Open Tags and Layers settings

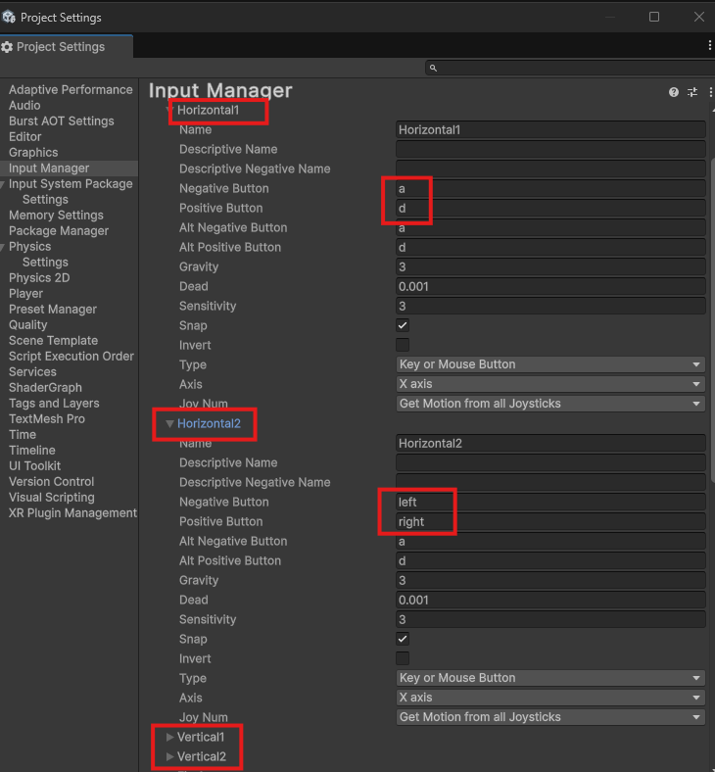pyautogui.click(x=54, y=404)
